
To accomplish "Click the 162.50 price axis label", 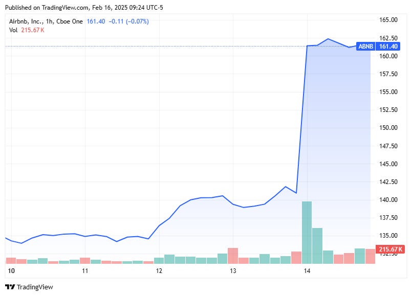I will coord(388,38).
